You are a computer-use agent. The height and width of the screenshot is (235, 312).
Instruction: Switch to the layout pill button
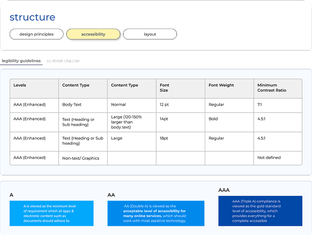[x=150, y=34]
